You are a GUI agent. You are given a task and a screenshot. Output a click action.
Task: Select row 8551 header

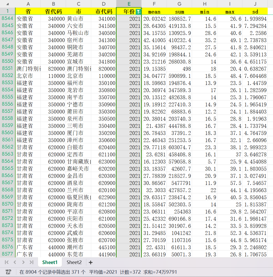click(x=7, y=68)
